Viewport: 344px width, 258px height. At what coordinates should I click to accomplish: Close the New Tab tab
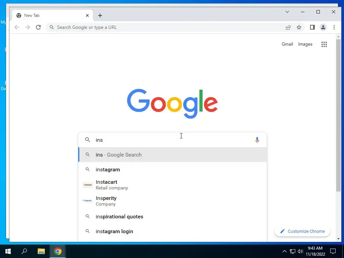coord(87,15)
